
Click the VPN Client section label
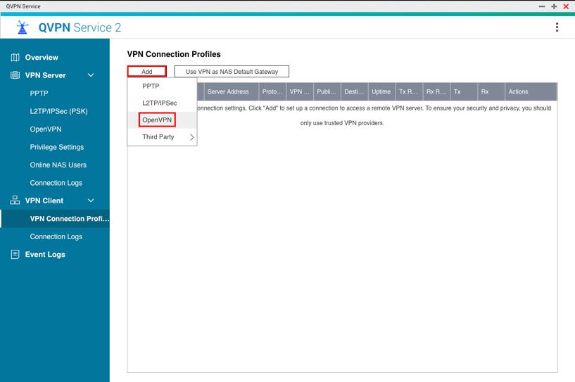(x=44, y=200)
